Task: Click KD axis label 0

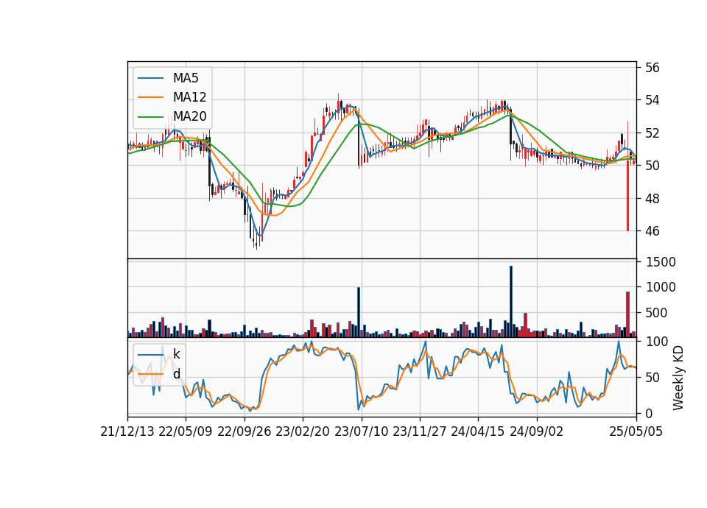Action: click(649, 413)
